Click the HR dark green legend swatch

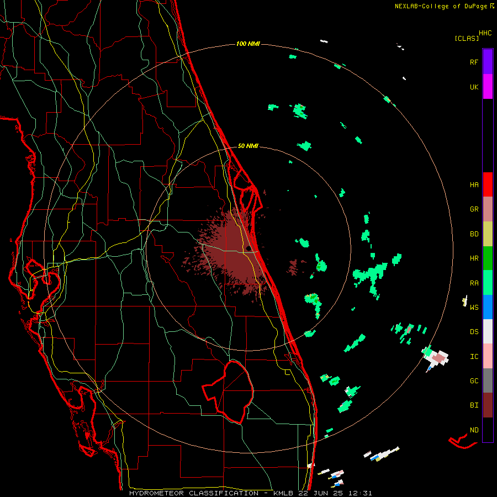click(488, 258)
